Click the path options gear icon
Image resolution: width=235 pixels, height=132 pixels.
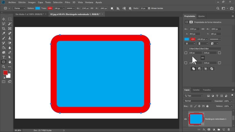pyautogui.click(x=130, y=8)
